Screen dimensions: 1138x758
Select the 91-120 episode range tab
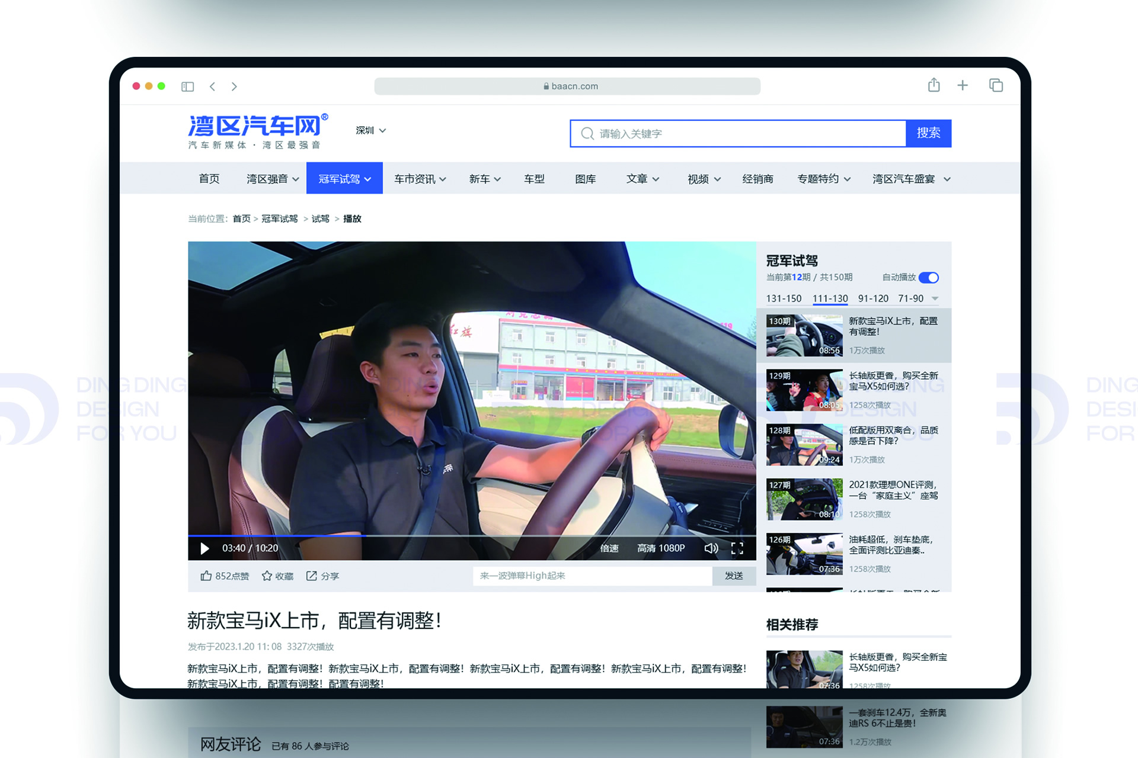[x=873, y=298]
